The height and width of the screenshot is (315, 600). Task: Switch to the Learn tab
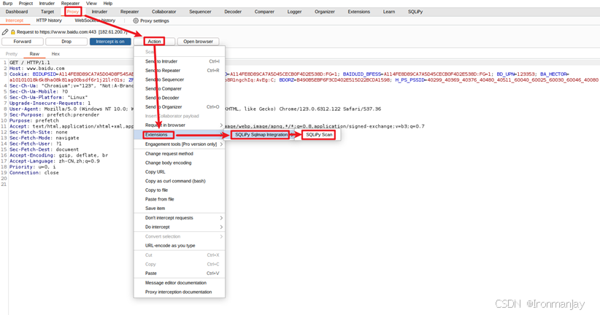(389, 12)
